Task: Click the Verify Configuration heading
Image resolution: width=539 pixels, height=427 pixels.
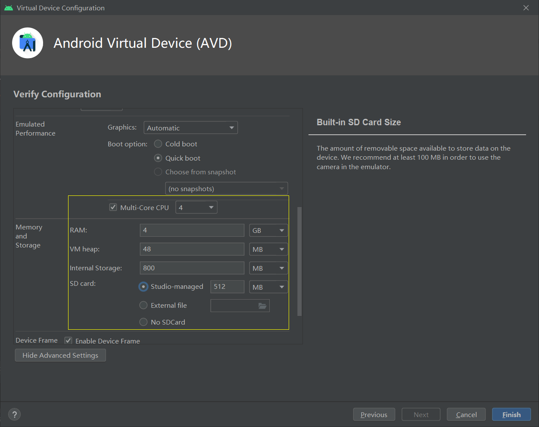Action: click(57, 94)
